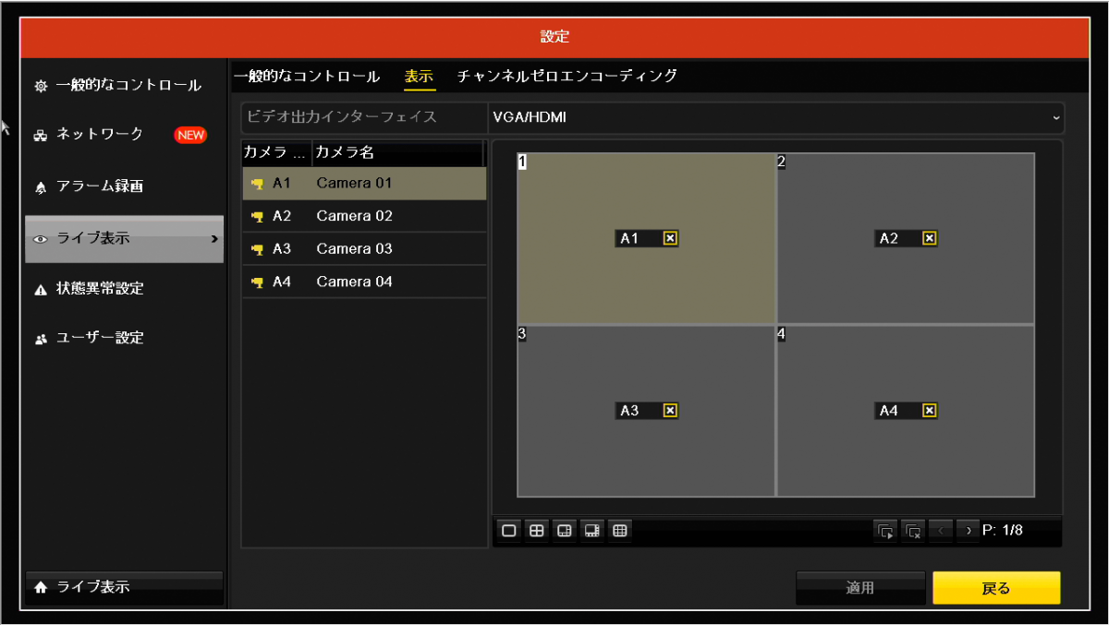
Task: Open the VGA/HDMI video output dropdown
Action: (776, 117)
